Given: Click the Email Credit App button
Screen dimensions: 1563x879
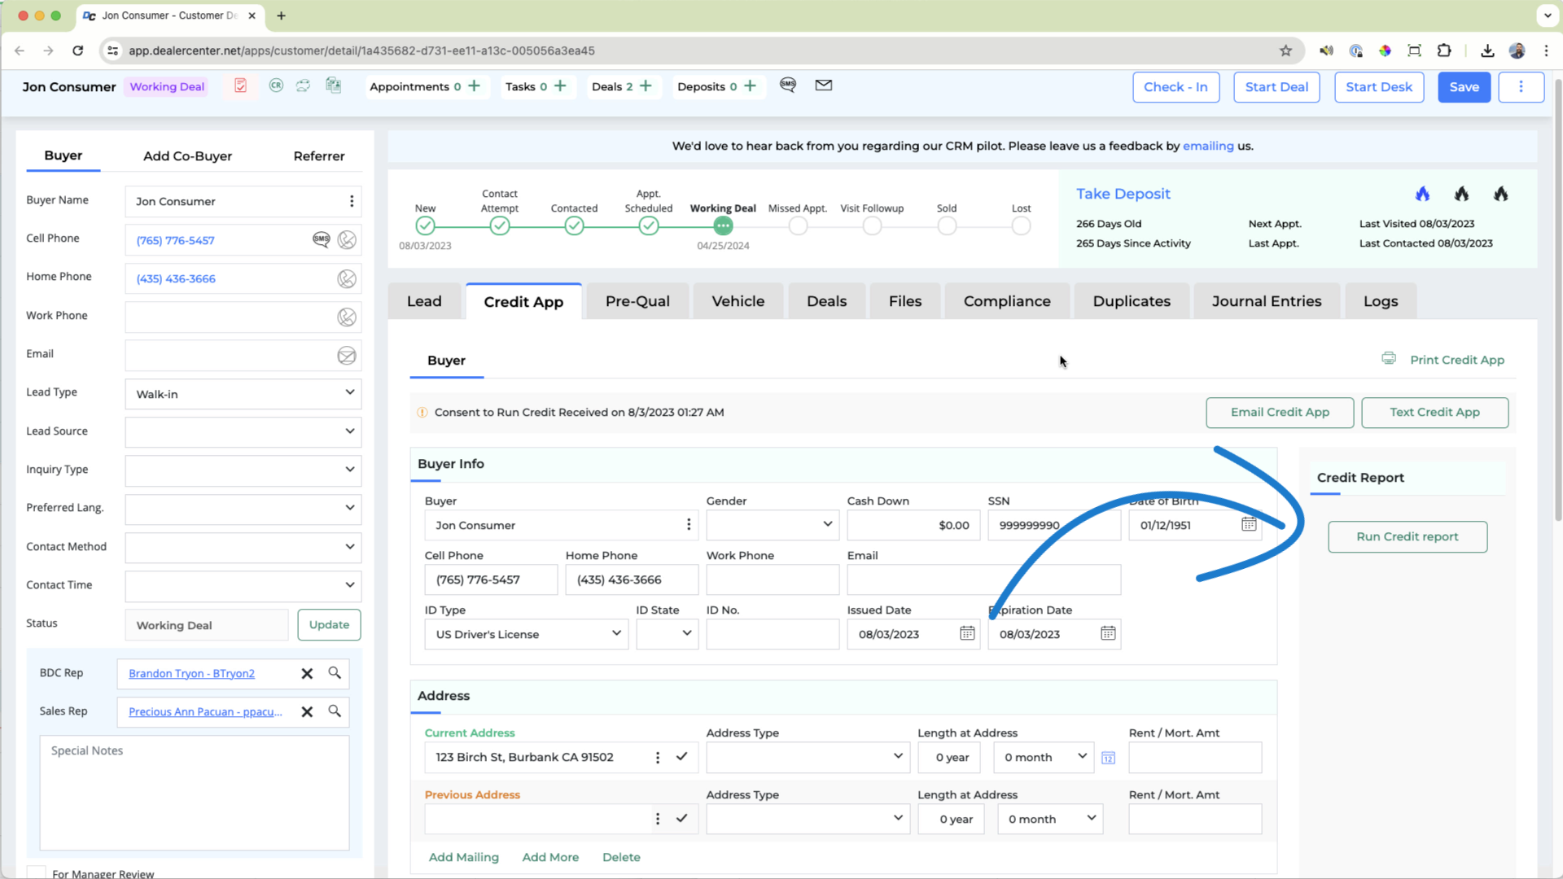Looking at the screenshot, I should pyautogui.click(x=1280, y=412).
